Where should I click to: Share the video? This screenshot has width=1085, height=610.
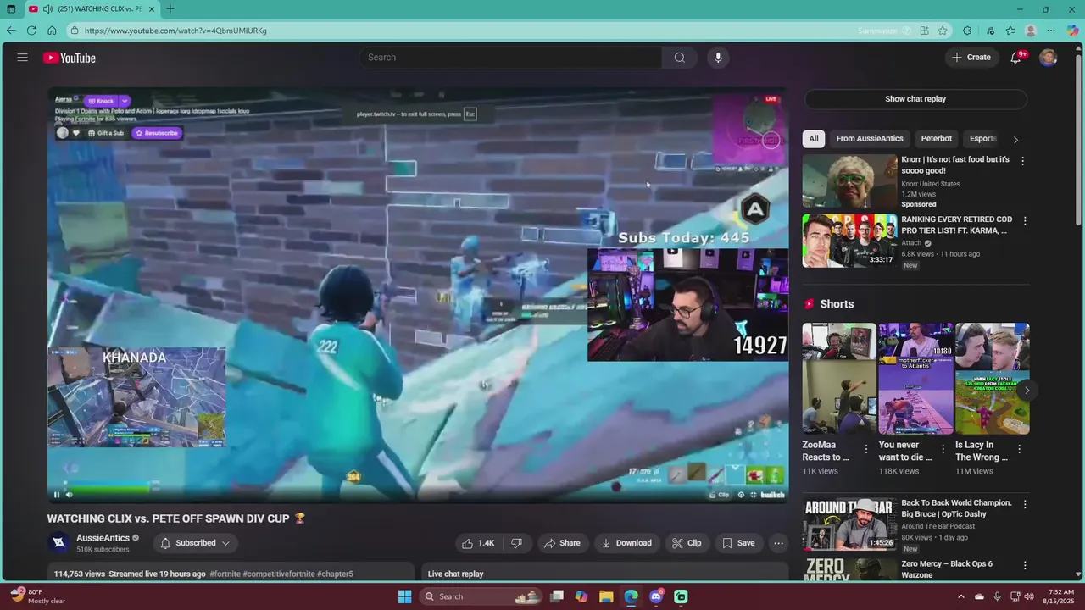click(563, 543)
